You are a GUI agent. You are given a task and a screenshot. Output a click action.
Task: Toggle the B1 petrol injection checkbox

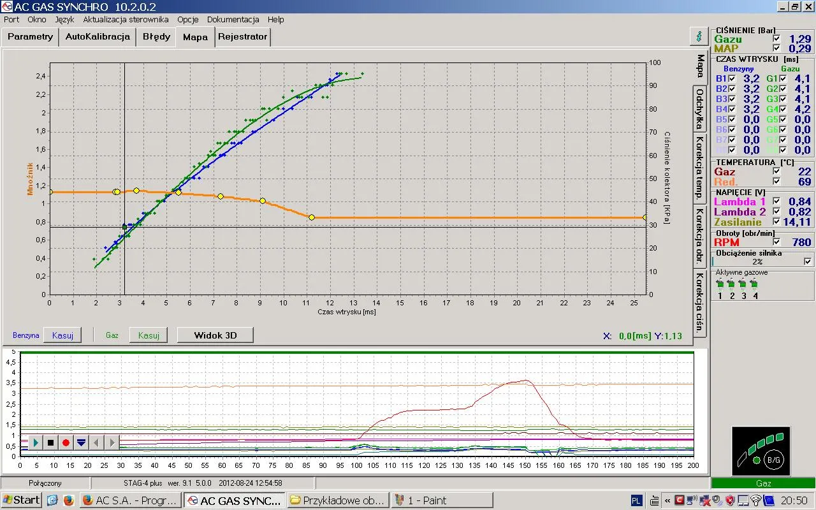[732, 78]
